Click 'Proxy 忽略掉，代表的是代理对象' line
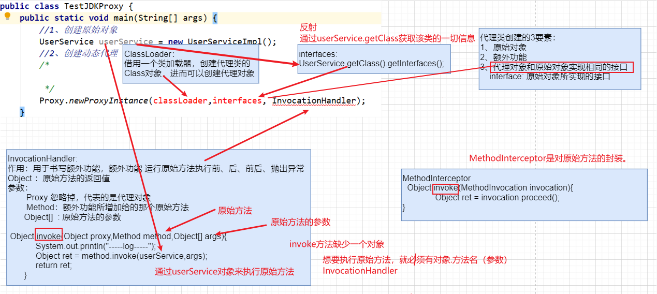Viewport: 657px width, 294px height. point(89,197)
